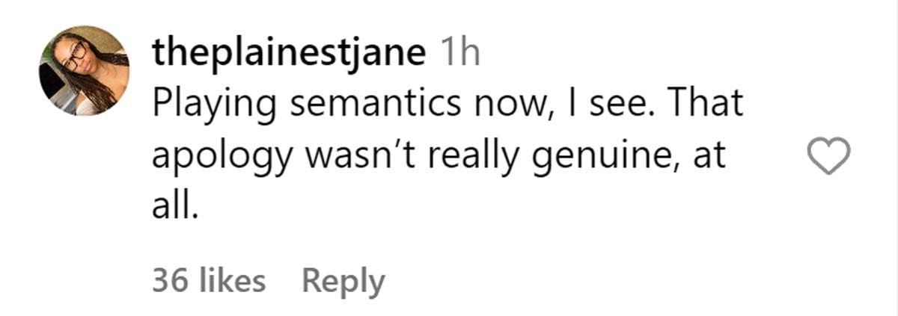Click the avatar of woman with glasses

point(84,71)
